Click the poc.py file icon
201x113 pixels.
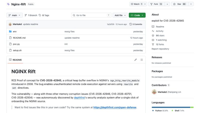coord(10,44)
